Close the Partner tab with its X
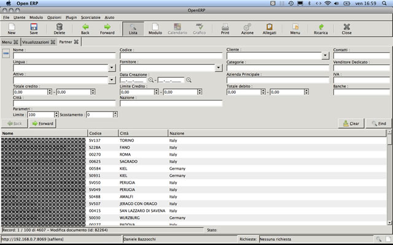This screenshot has width=393, height=245. pyautogui.click(x=76, y=42)
